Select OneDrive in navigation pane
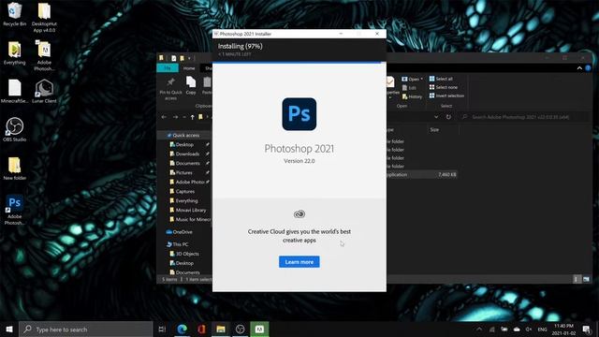The image size is (599, 337). point(179,232)
